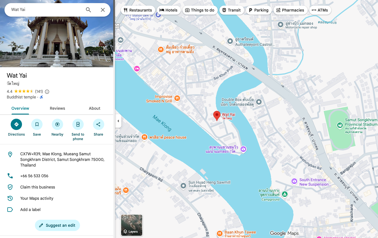Select the South Entrance New Suspension marker
The image size is (378, 238).
pyautogui.click(x=294, y=181)
